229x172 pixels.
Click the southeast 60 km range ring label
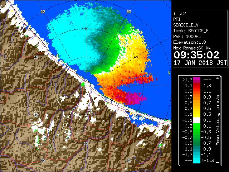pos(129,160)
